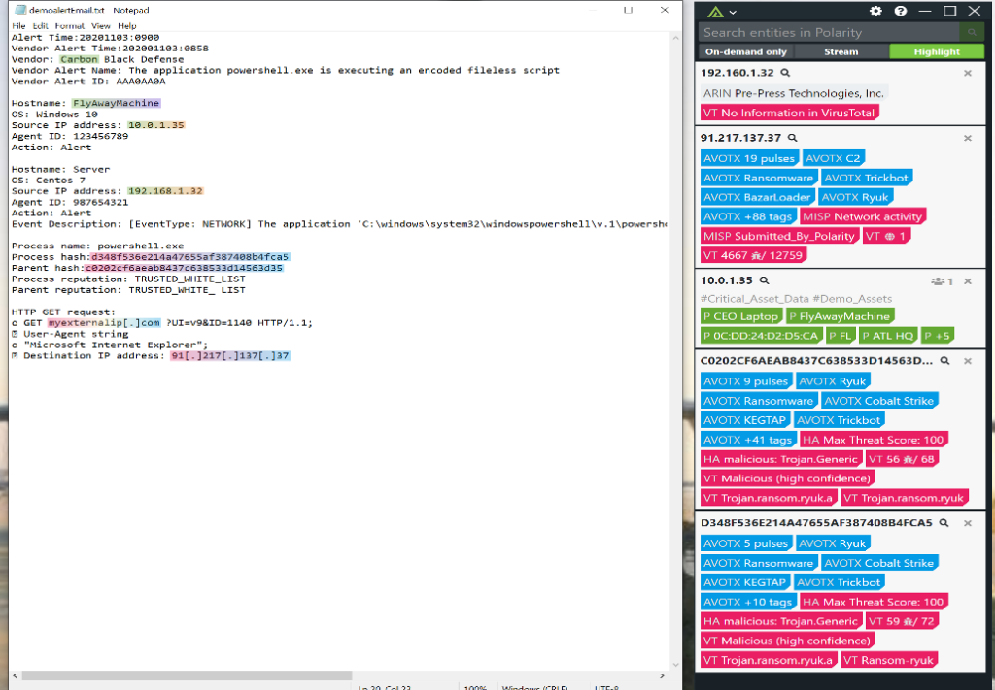Switch to On-demand only mode
This screenshot has width=995, height=690.
coord(746,51)
